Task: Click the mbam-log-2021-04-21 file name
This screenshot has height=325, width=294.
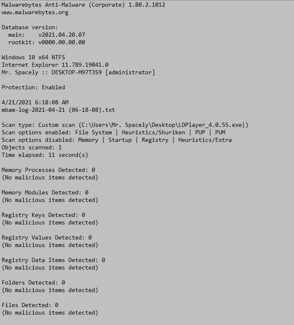Action: [58, 110]
